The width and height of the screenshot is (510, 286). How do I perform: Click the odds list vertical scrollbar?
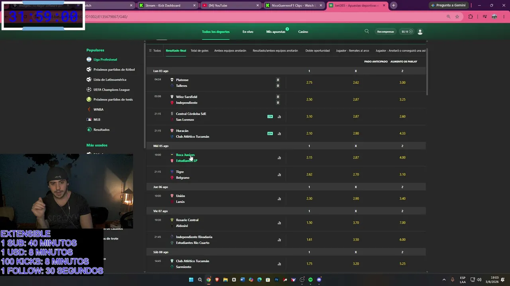[427, 71]
